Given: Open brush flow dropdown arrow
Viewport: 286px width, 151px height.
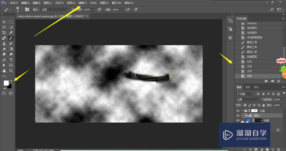Looking at the screenshot, I should point(122,9).
